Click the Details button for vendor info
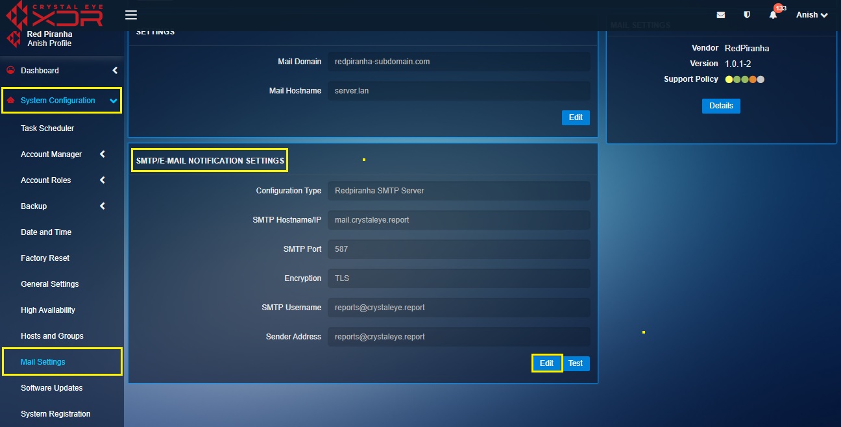Viewport: 841px width, 427px height. (721, 106)
